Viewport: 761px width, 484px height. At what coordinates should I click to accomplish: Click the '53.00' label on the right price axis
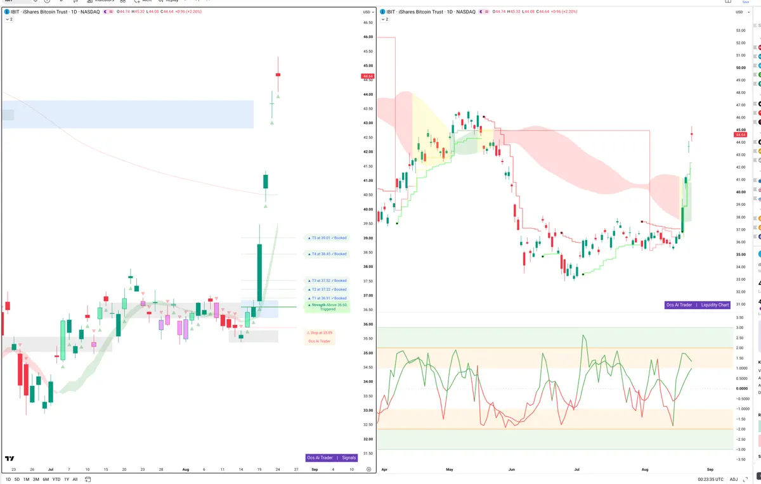(740, 30)
